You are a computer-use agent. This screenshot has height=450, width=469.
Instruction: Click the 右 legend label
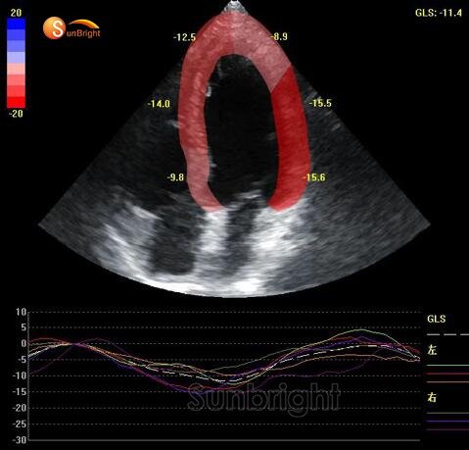(x=432, y=397)
